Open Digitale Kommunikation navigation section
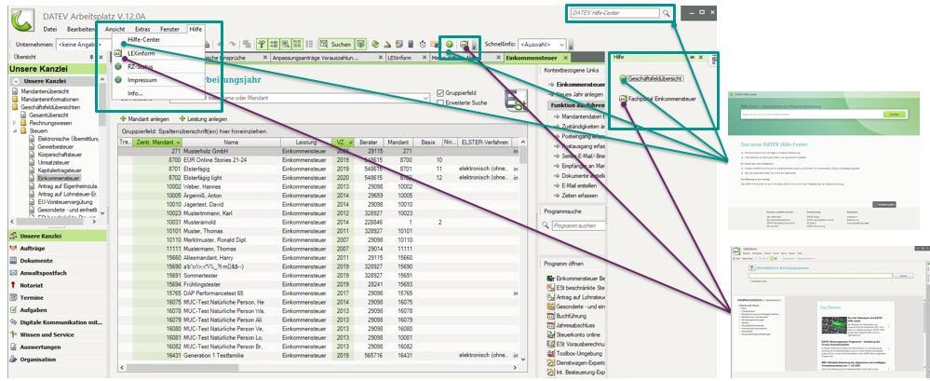930x381 pixels. (57, 322)
